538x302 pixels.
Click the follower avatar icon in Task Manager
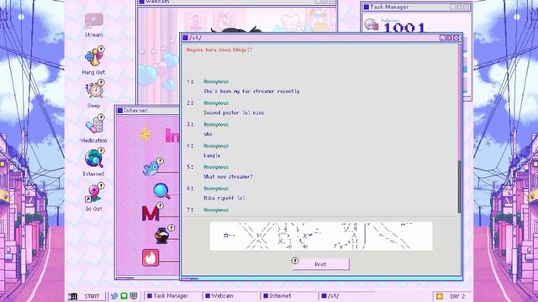click(371, 24)
